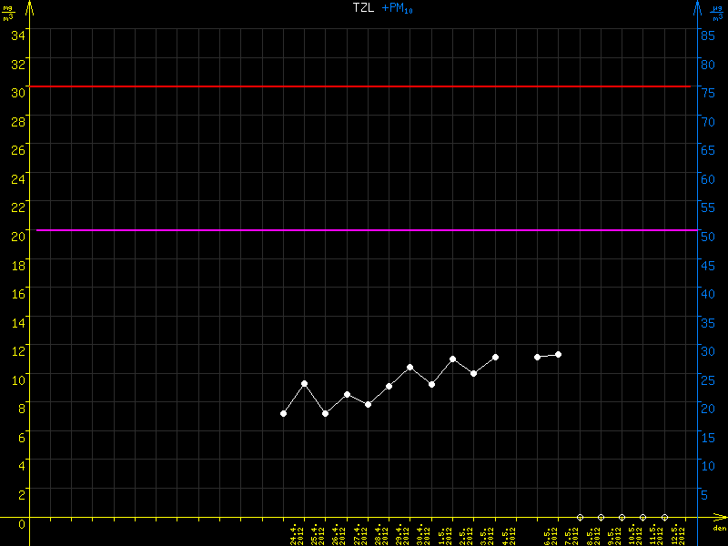Click the last filled white data point
The height and width of the screenshot is (546, 728).
point(558,354)
